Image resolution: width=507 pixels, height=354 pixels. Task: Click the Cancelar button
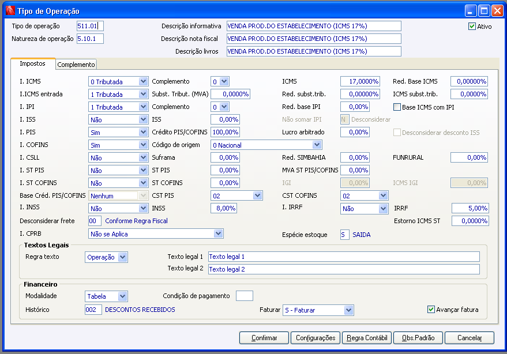tap(469, 338)
